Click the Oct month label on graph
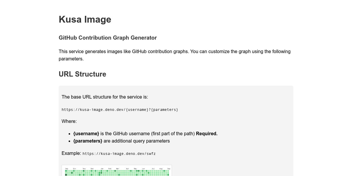 [75, 169]
